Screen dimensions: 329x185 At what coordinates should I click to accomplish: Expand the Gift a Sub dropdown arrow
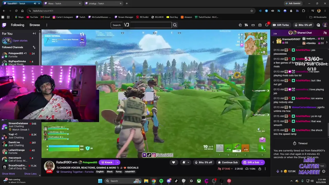coord(262,162)
